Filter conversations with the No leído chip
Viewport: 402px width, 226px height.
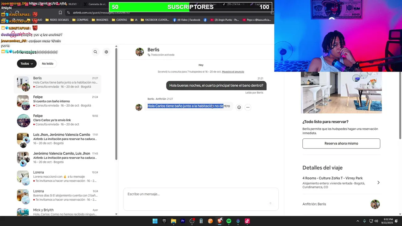pos(48,64)
